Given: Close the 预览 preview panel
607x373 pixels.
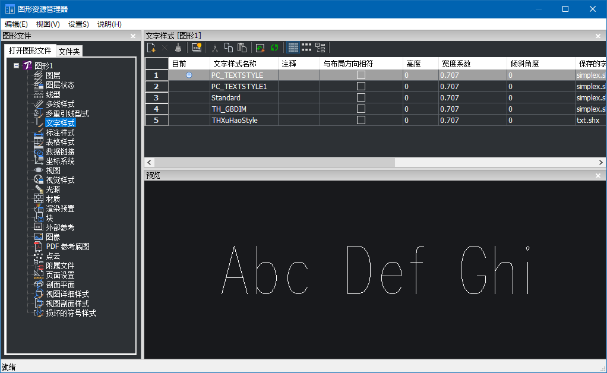Looking at the screenshot, I should 599,175.
